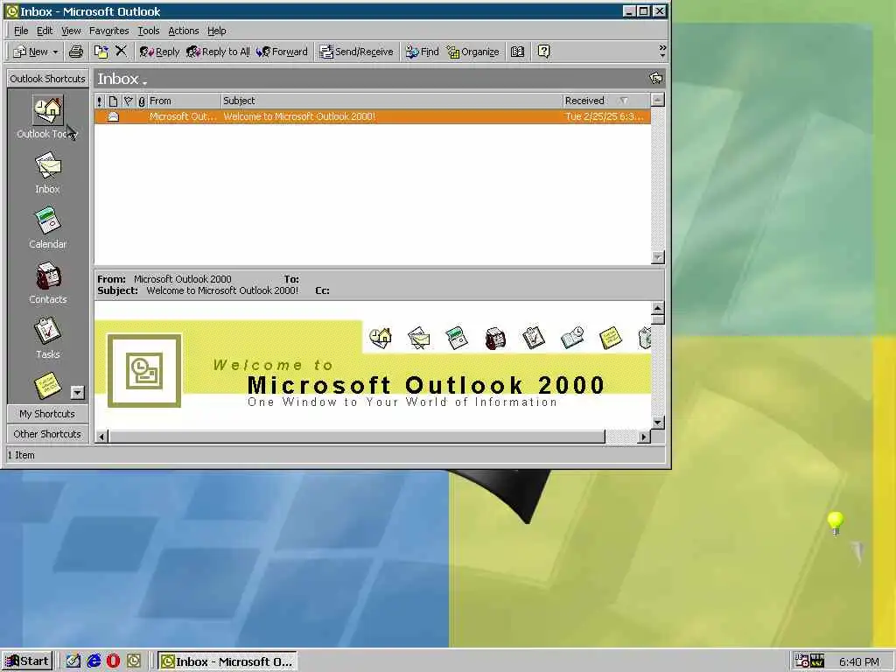Viewport: 896px width, 672px height.
Task: Open Contacts shortcut in Outlook bar
Action: (x=48, y=283)
